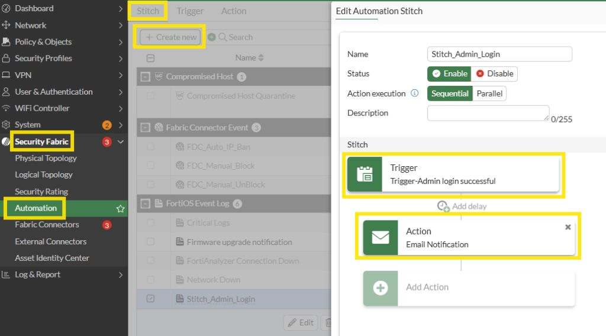
Task: Switch to the Trigger tab
Action: pos(190,11)
